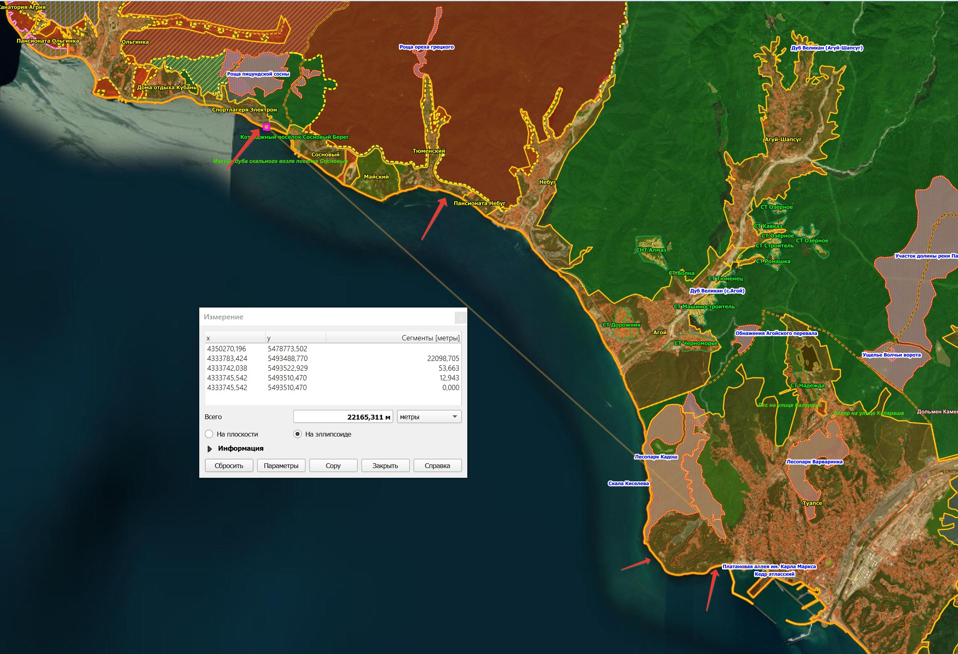Open the метры units dropdown
Viewport: 958px width, 654px height.
coord(429,417)
